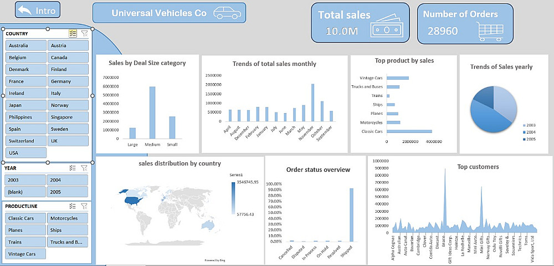Select Belgium in the Country slicer

click(26, 58)
